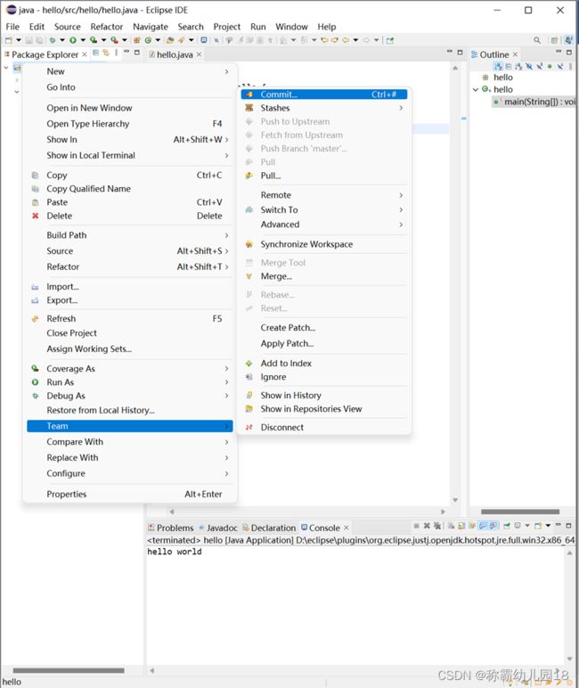
Task: Click the New Java Package toolbar icon
Action: pyautogui.click(x=136, y=40)
